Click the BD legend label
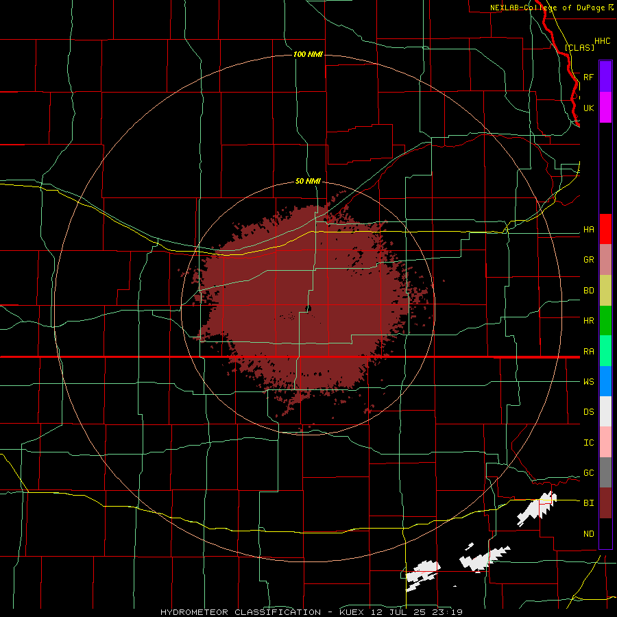The height and width of the screenshot is (617, 617). tap(588, 291)
